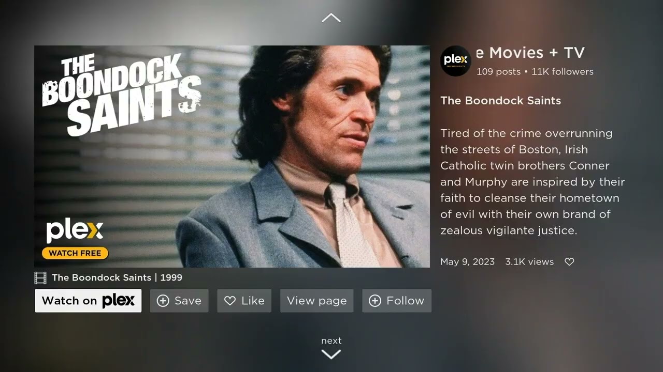The image size is (663, 372).
Task: Click the film strip icon below poster
Action: (x=40, y=278)
